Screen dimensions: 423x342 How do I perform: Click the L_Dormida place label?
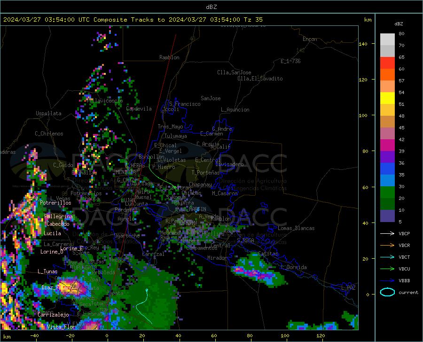click(x=294, y=267)
